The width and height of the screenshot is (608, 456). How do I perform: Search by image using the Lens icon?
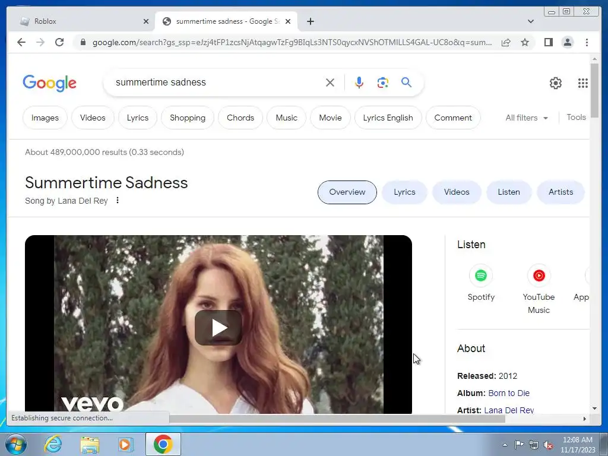[x=383, y=83]
